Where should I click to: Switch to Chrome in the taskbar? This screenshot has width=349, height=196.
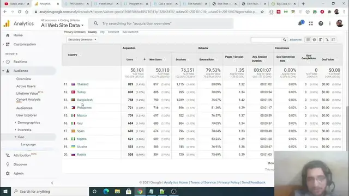pyautogui.click(x=140, y=191)
